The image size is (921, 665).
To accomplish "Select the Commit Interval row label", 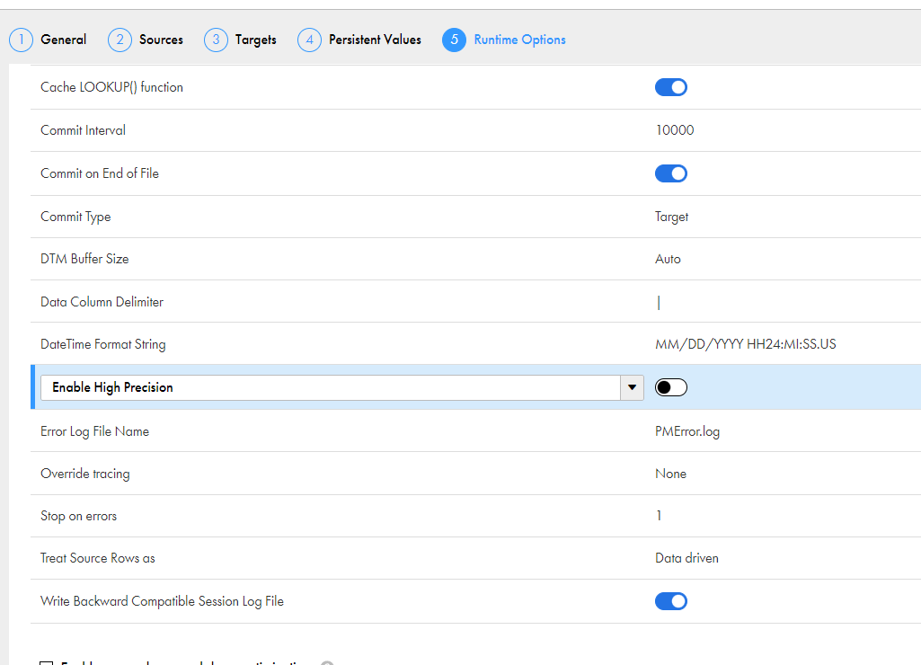I will [83, 130].
